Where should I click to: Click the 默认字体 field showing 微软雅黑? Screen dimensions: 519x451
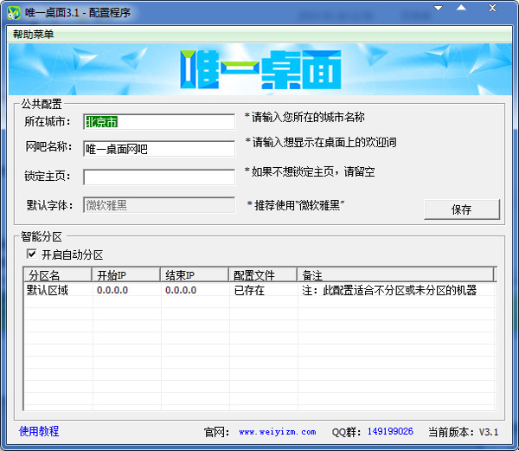click(159, 205)
